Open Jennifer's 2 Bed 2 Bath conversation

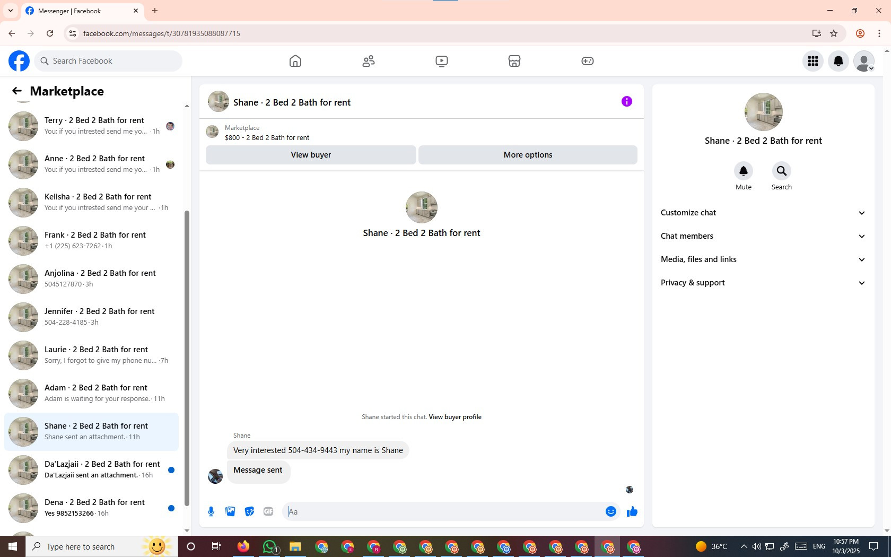(x=91, y=317)
